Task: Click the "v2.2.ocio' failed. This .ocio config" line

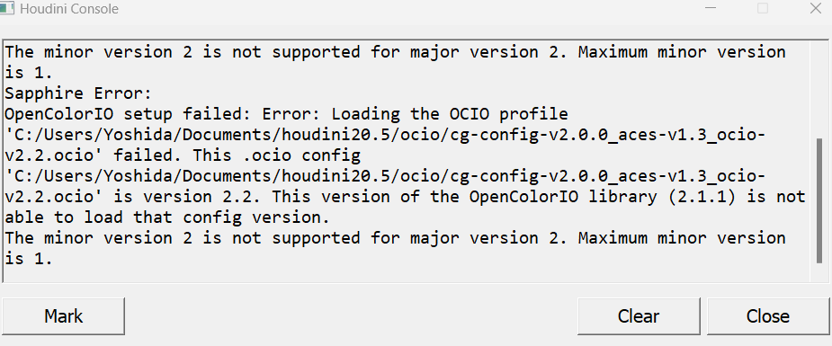Action: [183, 155]
